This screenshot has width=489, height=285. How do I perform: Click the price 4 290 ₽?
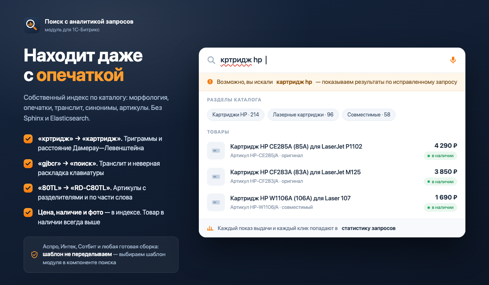click(446, 145)
